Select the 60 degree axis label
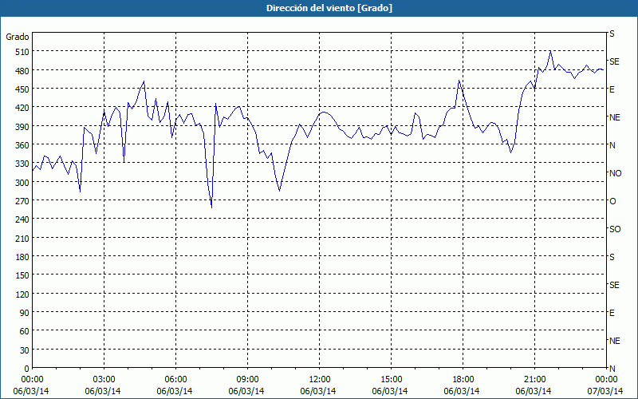This screenshot has height=399, width=638. [25, 331]
